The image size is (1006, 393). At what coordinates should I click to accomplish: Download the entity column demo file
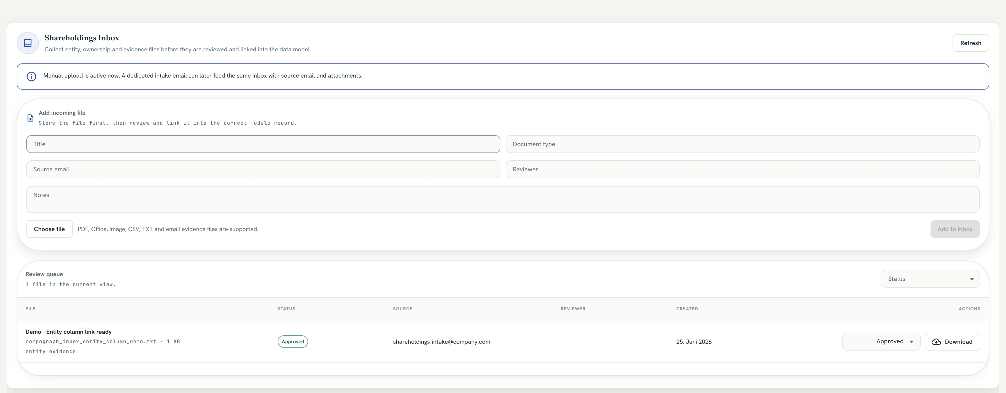click(x=952, y=342)
